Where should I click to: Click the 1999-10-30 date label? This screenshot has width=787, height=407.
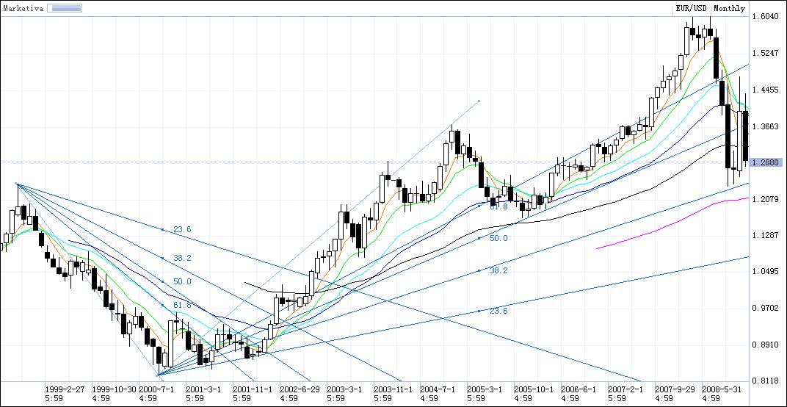(115, 389)
